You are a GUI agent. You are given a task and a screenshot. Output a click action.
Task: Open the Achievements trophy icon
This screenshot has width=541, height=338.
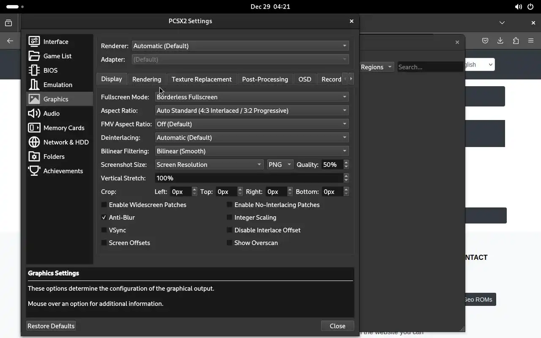tap(34, 171)
